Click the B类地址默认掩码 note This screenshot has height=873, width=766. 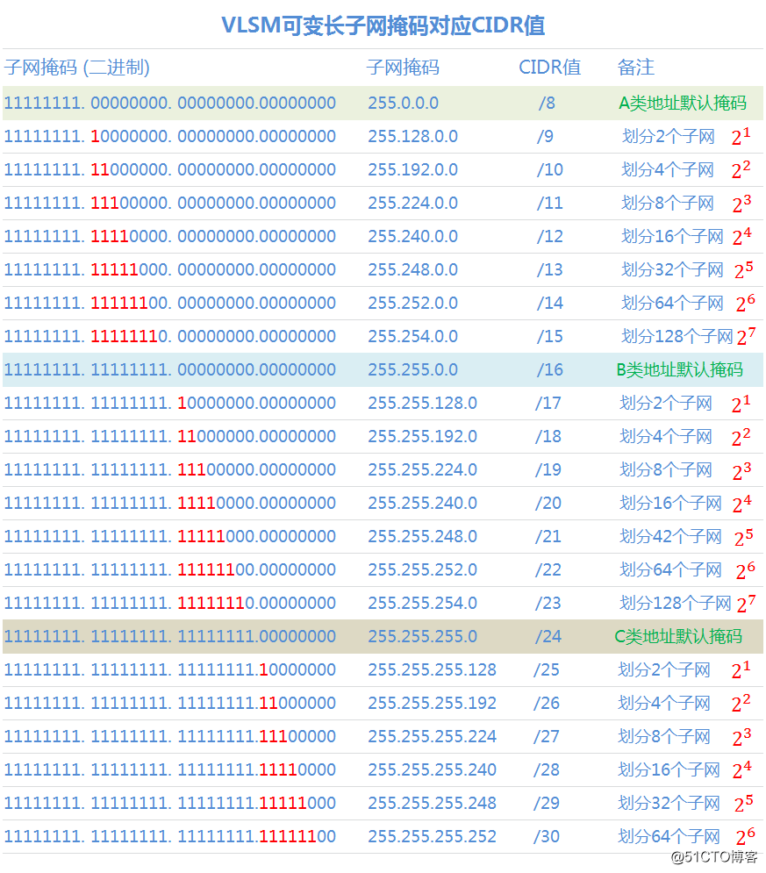click(x=680, y=369)
